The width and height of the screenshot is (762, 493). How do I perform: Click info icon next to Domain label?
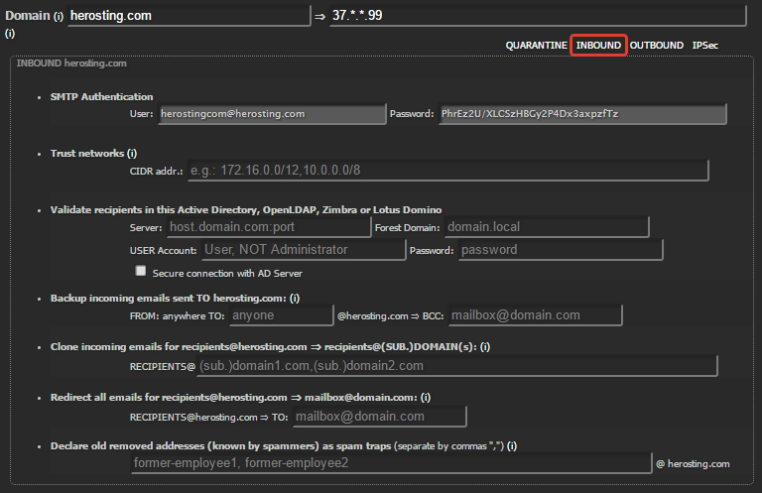pos(59,17)
